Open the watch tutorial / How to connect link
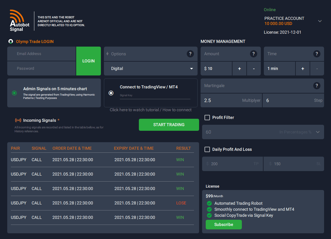This screenshot has height=239, width=331. tap(151, 110)
